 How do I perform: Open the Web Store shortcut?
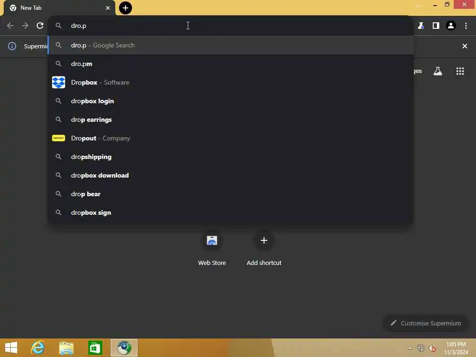tap(212, 248)
